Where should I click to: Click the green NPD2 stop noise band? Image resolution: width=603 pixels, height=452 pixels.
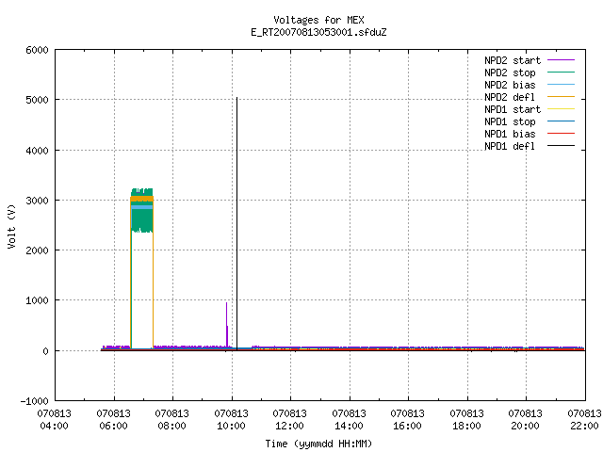142,219
